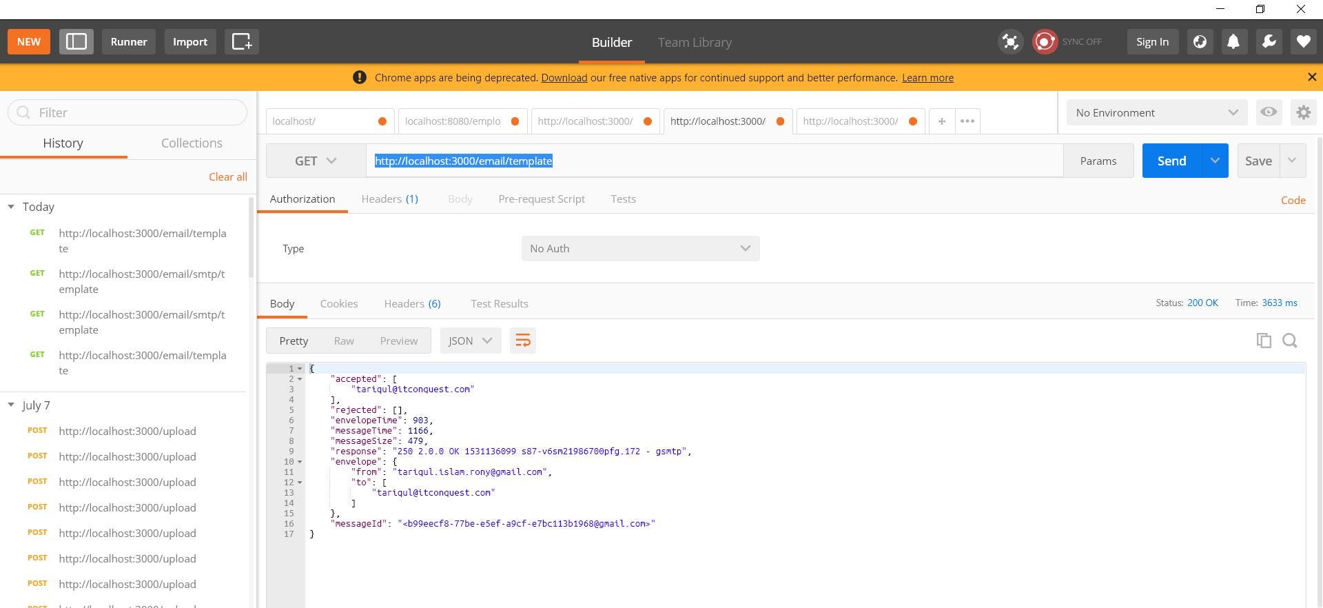Search within the response body
Image resolution: width=1323 pixels, height=608 pixels.
(1290, 341)
